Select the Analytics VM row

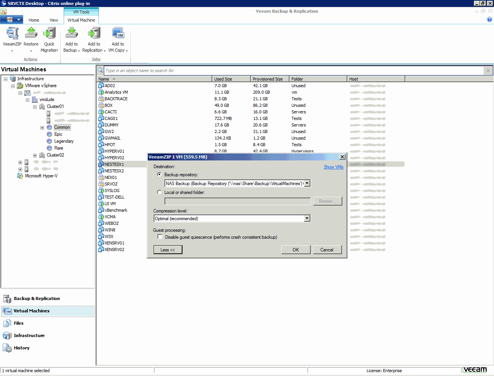coord(251,92)
